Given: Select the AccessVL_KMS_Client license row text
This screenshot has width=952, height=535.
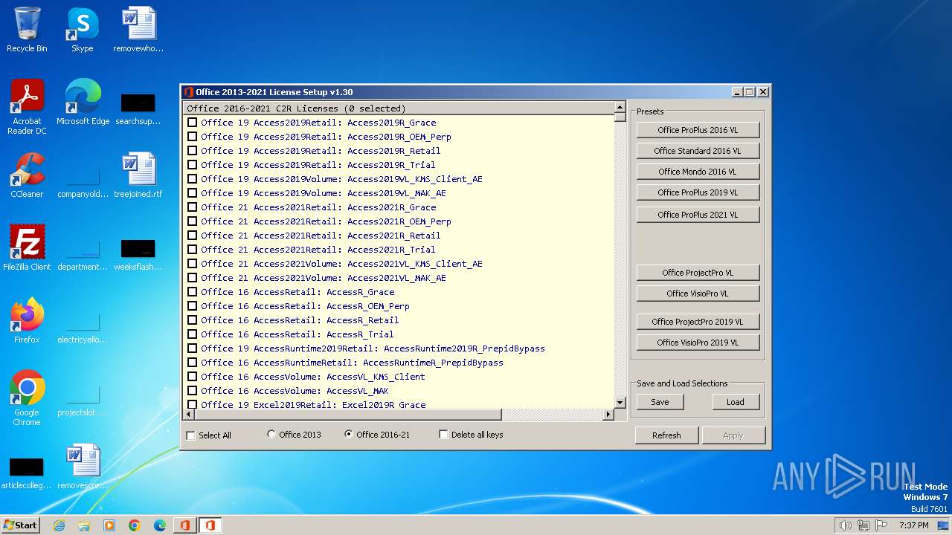Looking at the screenshot, I should click(x=313, y=377).
